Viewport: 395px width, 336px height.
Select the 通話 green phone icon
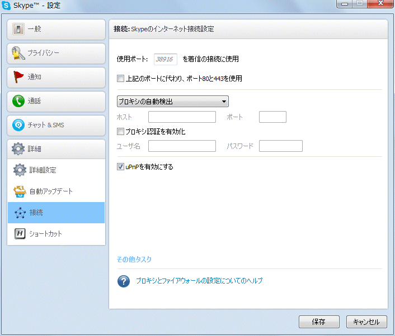point(18,101)
